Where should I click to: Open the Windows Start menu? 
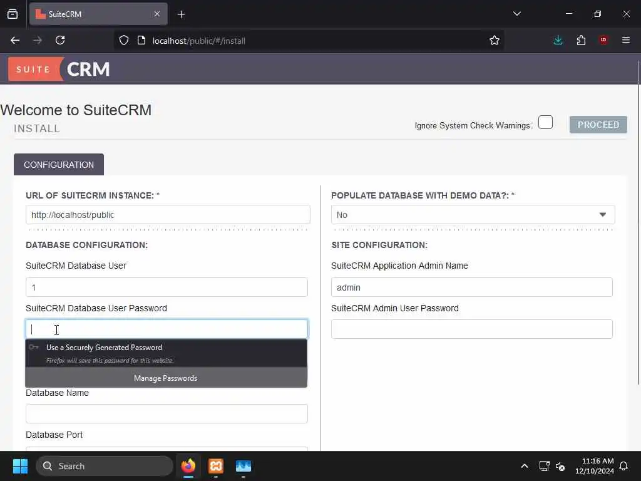(x=20, y=466)
